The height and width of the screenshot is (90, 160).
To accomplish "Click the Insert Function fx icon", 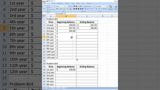I will point(62,13).
